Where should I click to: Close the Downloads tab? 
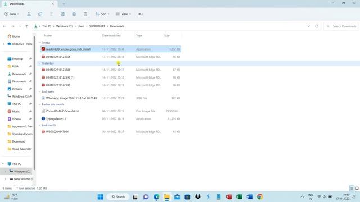(x=53, y=4)
